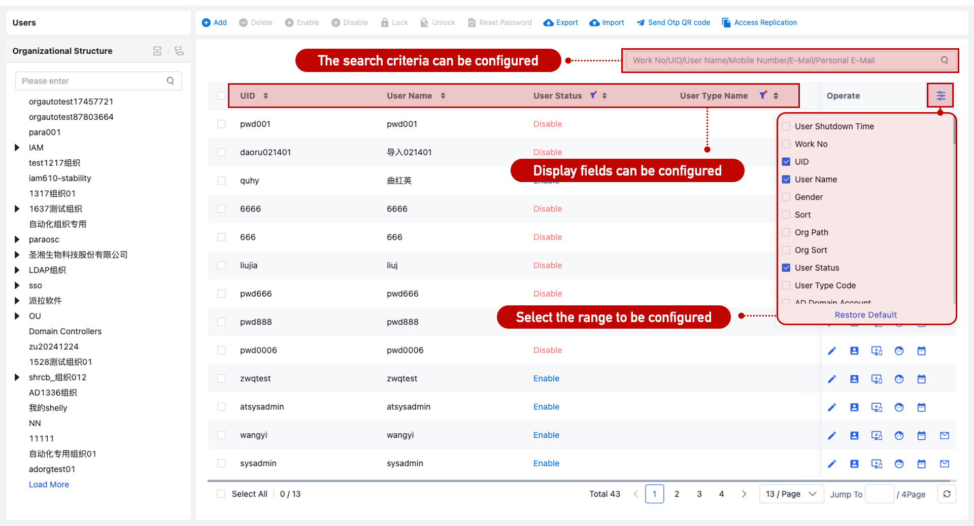The height and width of the screenshot is (526, 974).
Task: Click page 3 in pagination
Action: pos(699,494)
